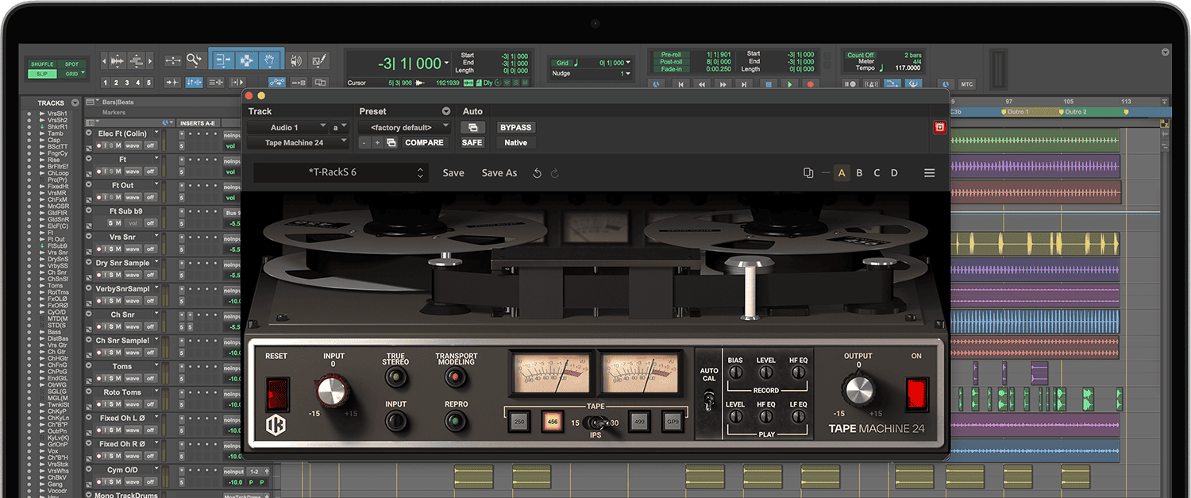The height and width of the screenshot is (498, 1191).
Task: Toggle SAFE mode for the plugin
Action: click(472, 142)
